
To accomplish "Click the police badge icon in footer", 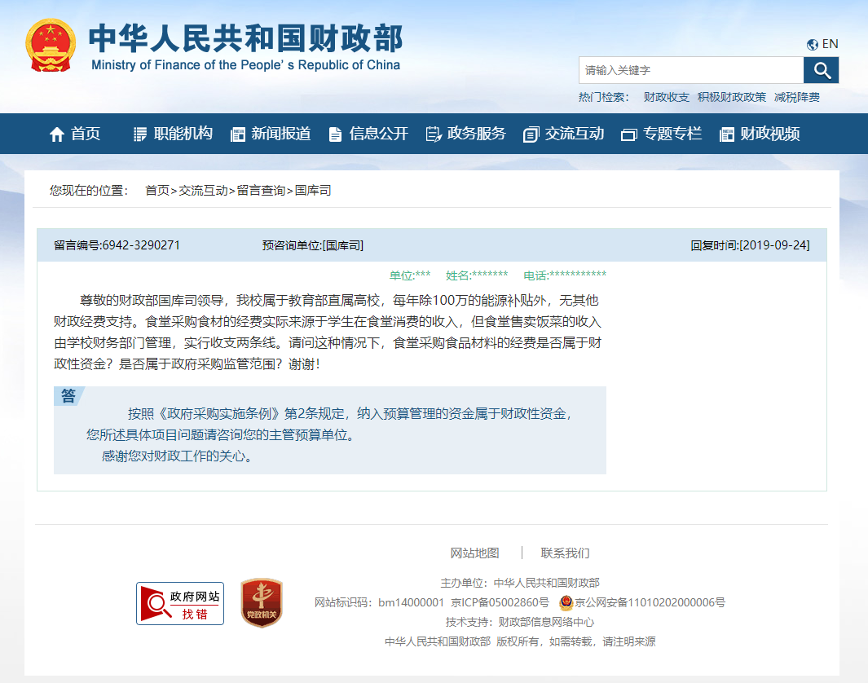I will pyautogui.click(x=566, y=602).
